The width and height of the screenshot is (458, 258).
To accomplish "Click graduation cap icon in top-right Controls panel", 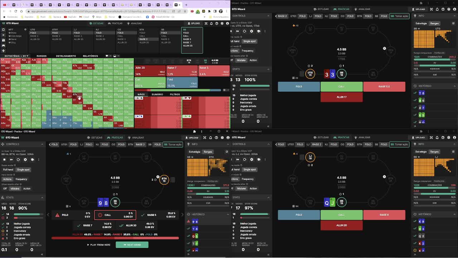I will coord(258,31).
